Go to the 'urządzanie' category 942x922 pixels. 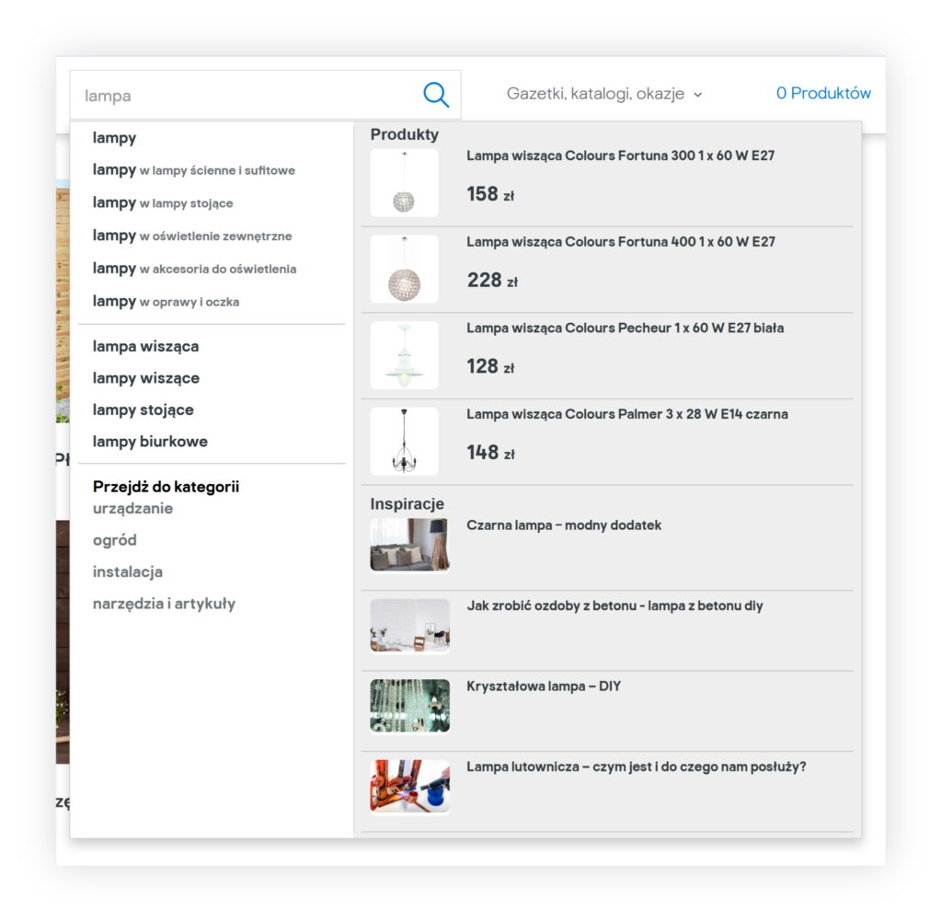point(132,509)
